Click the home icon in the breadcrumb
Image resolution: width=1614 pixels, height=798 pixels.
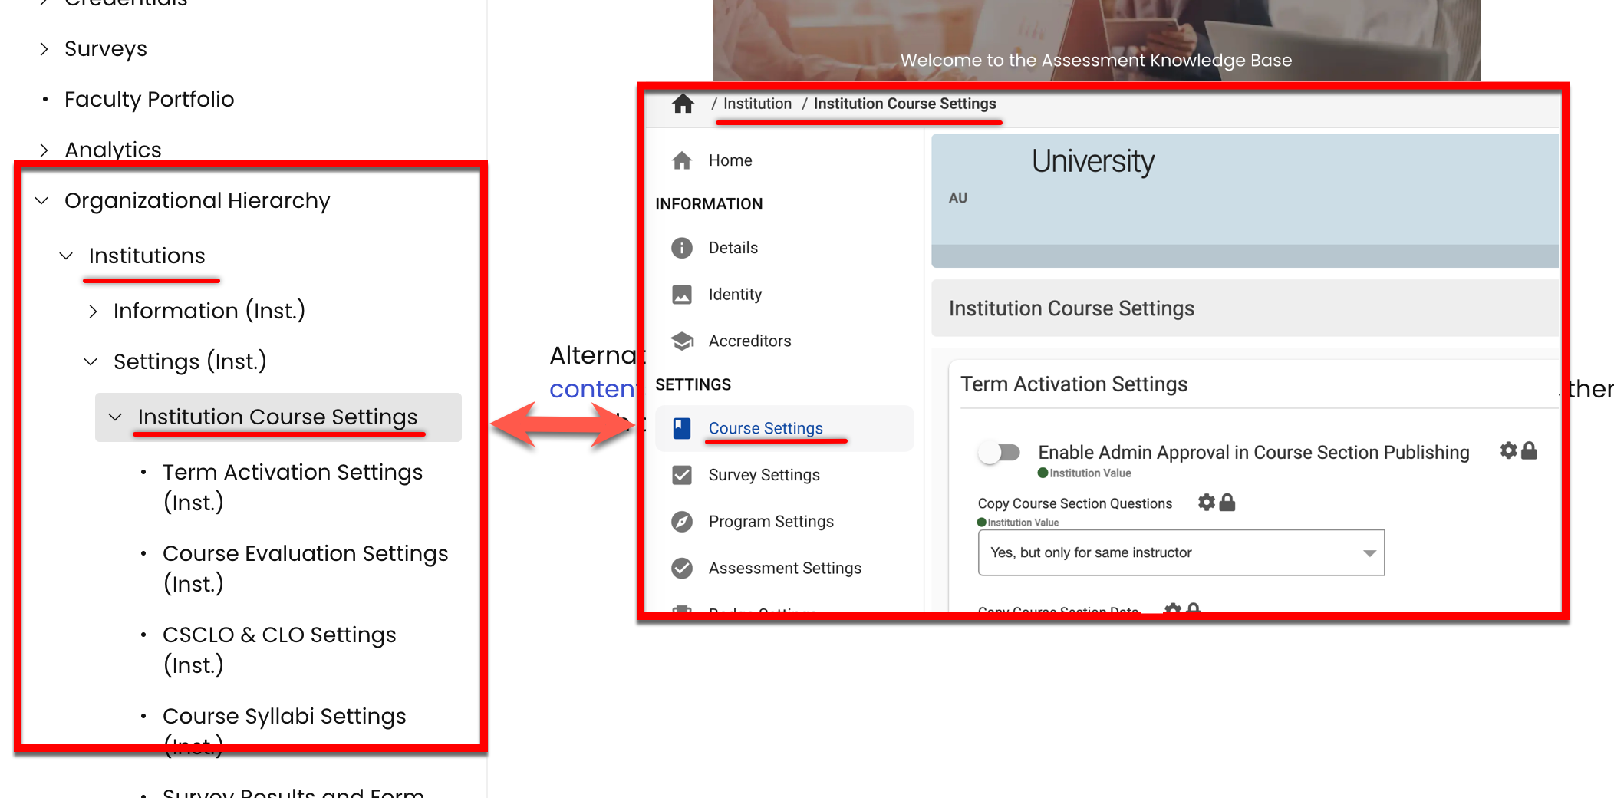coord(683,104)
